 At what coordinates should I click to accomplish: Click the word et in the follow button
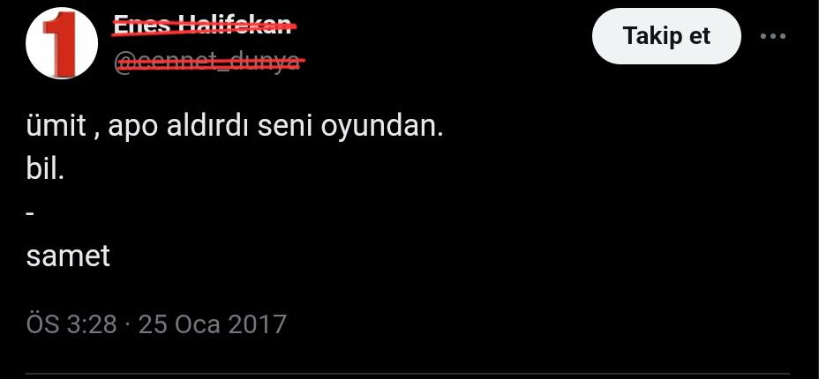coord(699,36)
